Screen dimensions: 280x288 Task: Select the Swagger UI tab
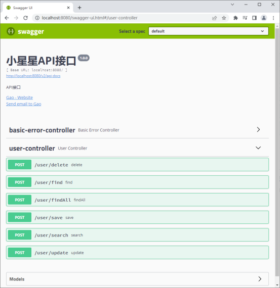click(x=38, y=8)
